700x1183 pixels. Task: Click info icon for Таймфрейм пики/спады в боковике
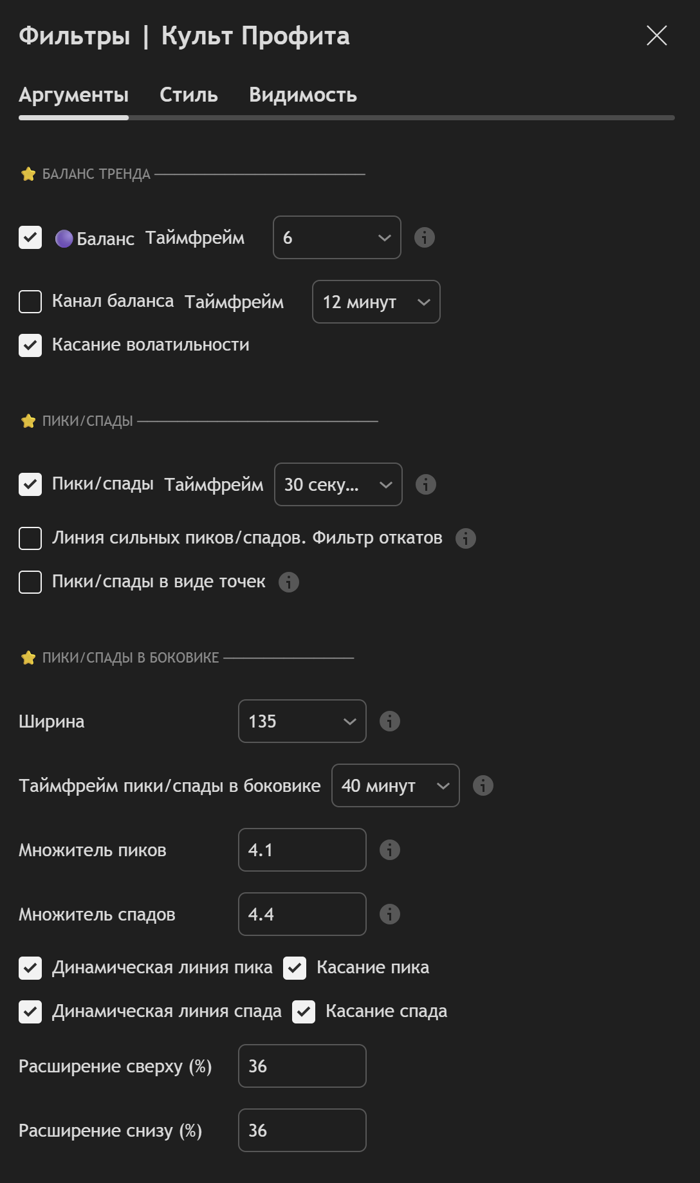(x=483, y=785)
